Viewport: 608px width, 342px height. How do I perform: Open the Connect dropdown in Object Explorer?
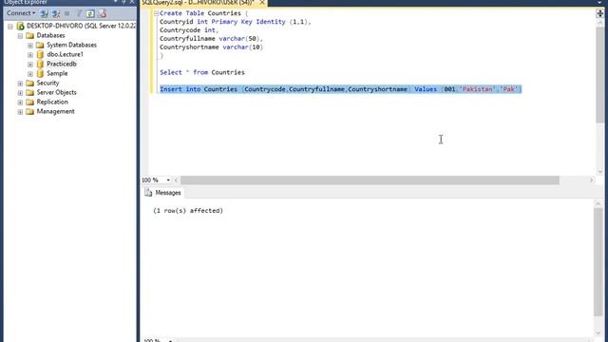(x=21, y=13)
